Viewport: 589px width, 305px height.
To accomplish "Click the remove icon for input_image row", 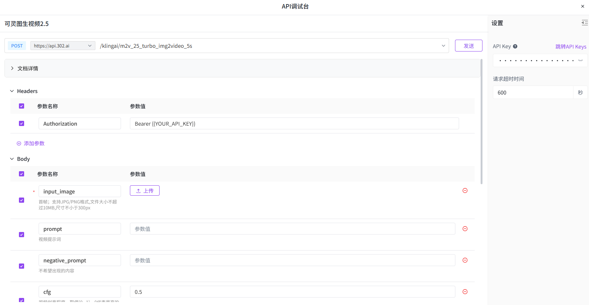I will [465, 190].
